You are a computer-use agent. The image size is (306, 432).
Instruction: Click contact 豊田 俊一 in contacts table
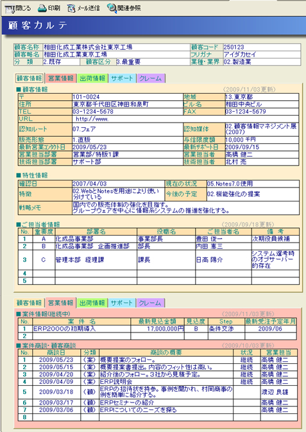[209, 239]
